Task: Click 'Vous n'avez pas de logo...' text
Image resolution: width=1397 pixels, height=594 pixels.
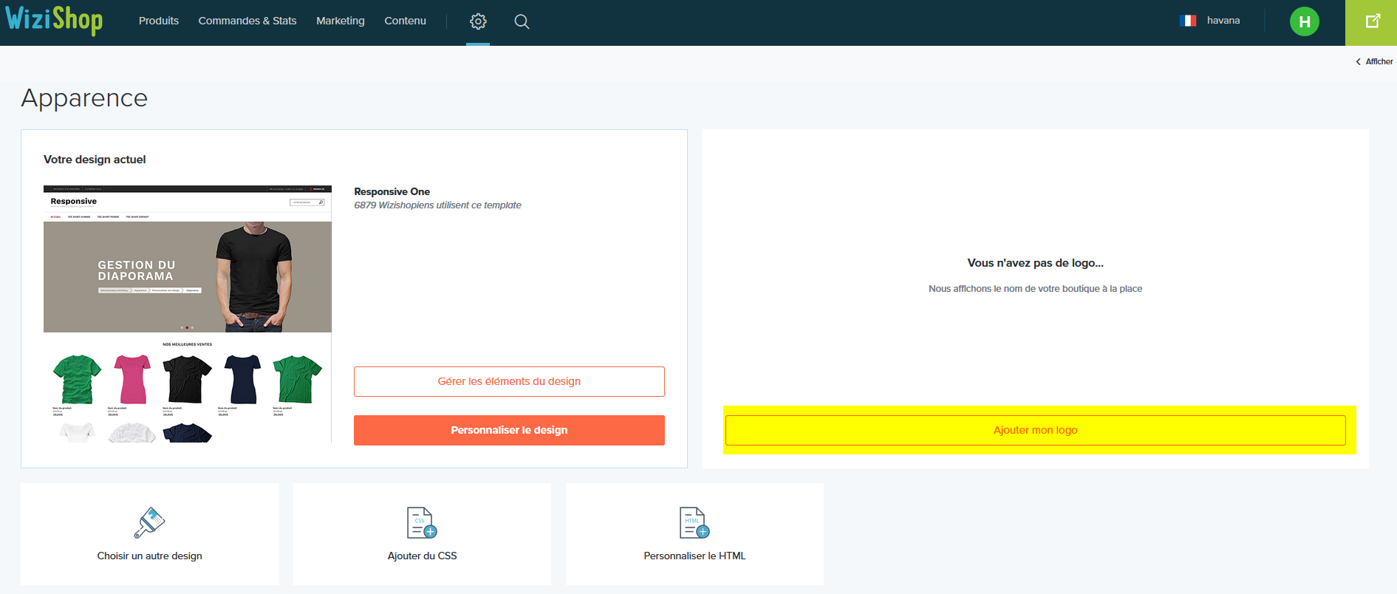Action: coord(1035,263)
